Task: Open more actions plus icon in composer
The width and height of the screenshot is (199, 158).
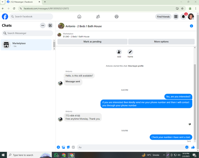Action: tap(59, 147)
